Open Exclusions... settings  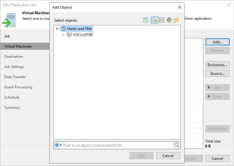(x=218, y=65)
